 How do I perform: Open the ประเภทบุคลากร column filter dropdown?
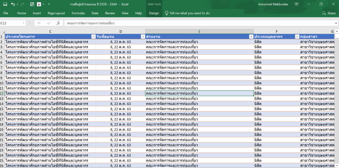pyautogui.click(x=297, y=37)
